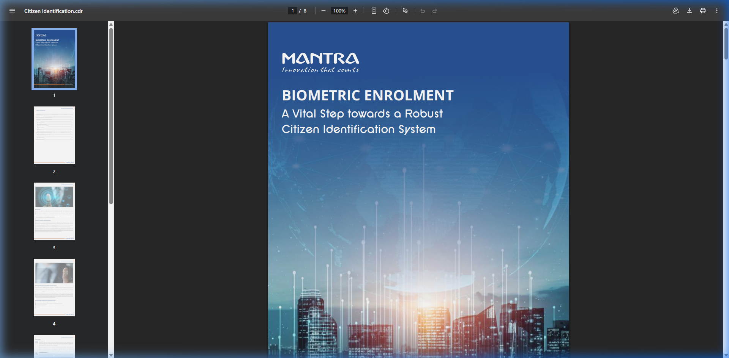Click the Citizen identification.cdr file title

click(x=54, y=11)
